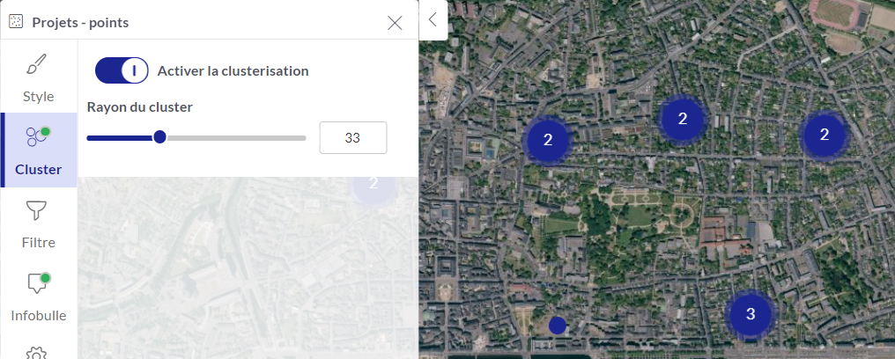Screen dimensions: 895x359
Task: Open the Style tab
Action: [x=39, y=77]
